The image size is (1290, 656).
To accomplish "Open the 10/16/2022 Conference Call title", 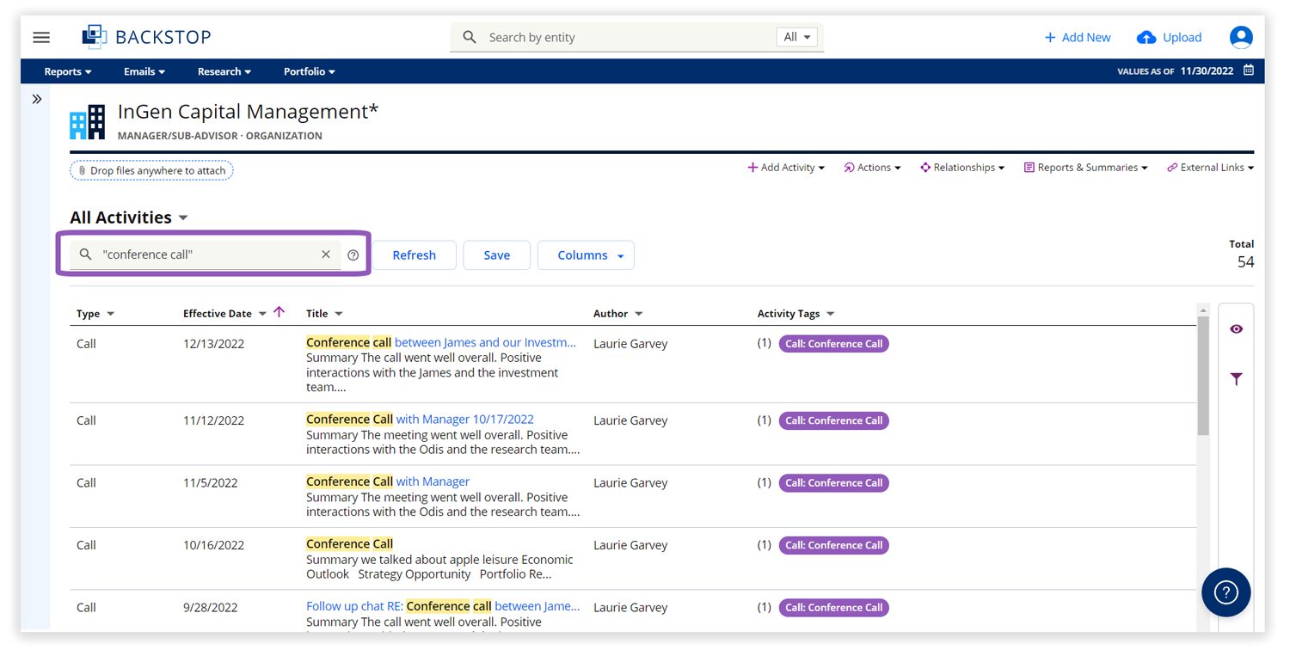I will pos(349,544).
